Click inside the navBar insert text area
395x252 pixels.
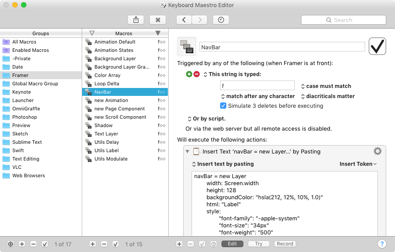tap(285, 204)
